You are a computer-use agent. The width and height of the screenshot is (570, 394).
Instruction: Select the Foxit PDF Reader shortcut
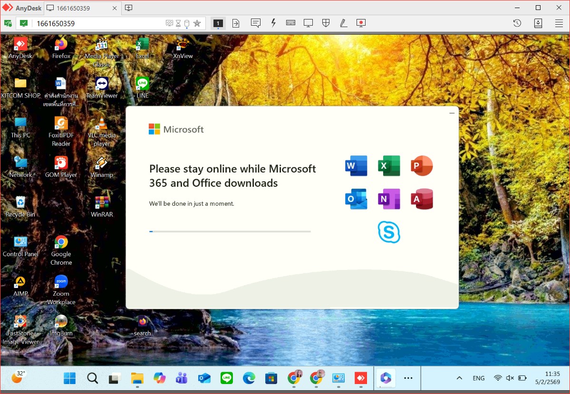point(61,132)
